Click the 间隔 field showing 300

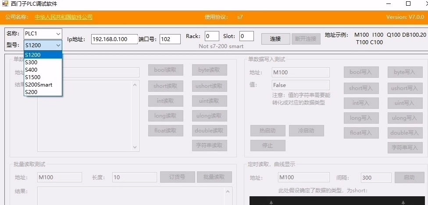point(376,177)
